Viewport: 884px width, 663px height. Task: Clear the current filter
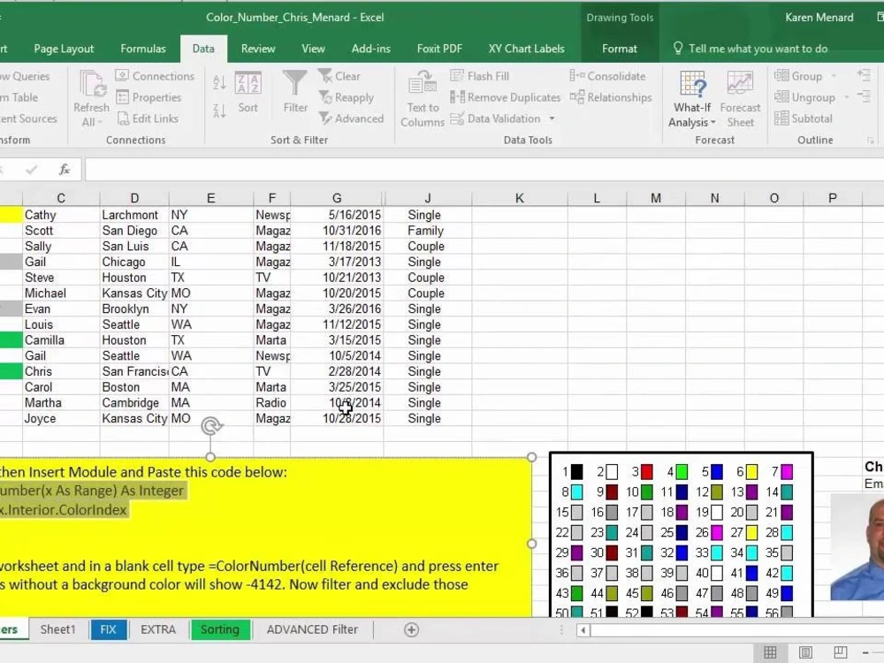pos(339,76)
